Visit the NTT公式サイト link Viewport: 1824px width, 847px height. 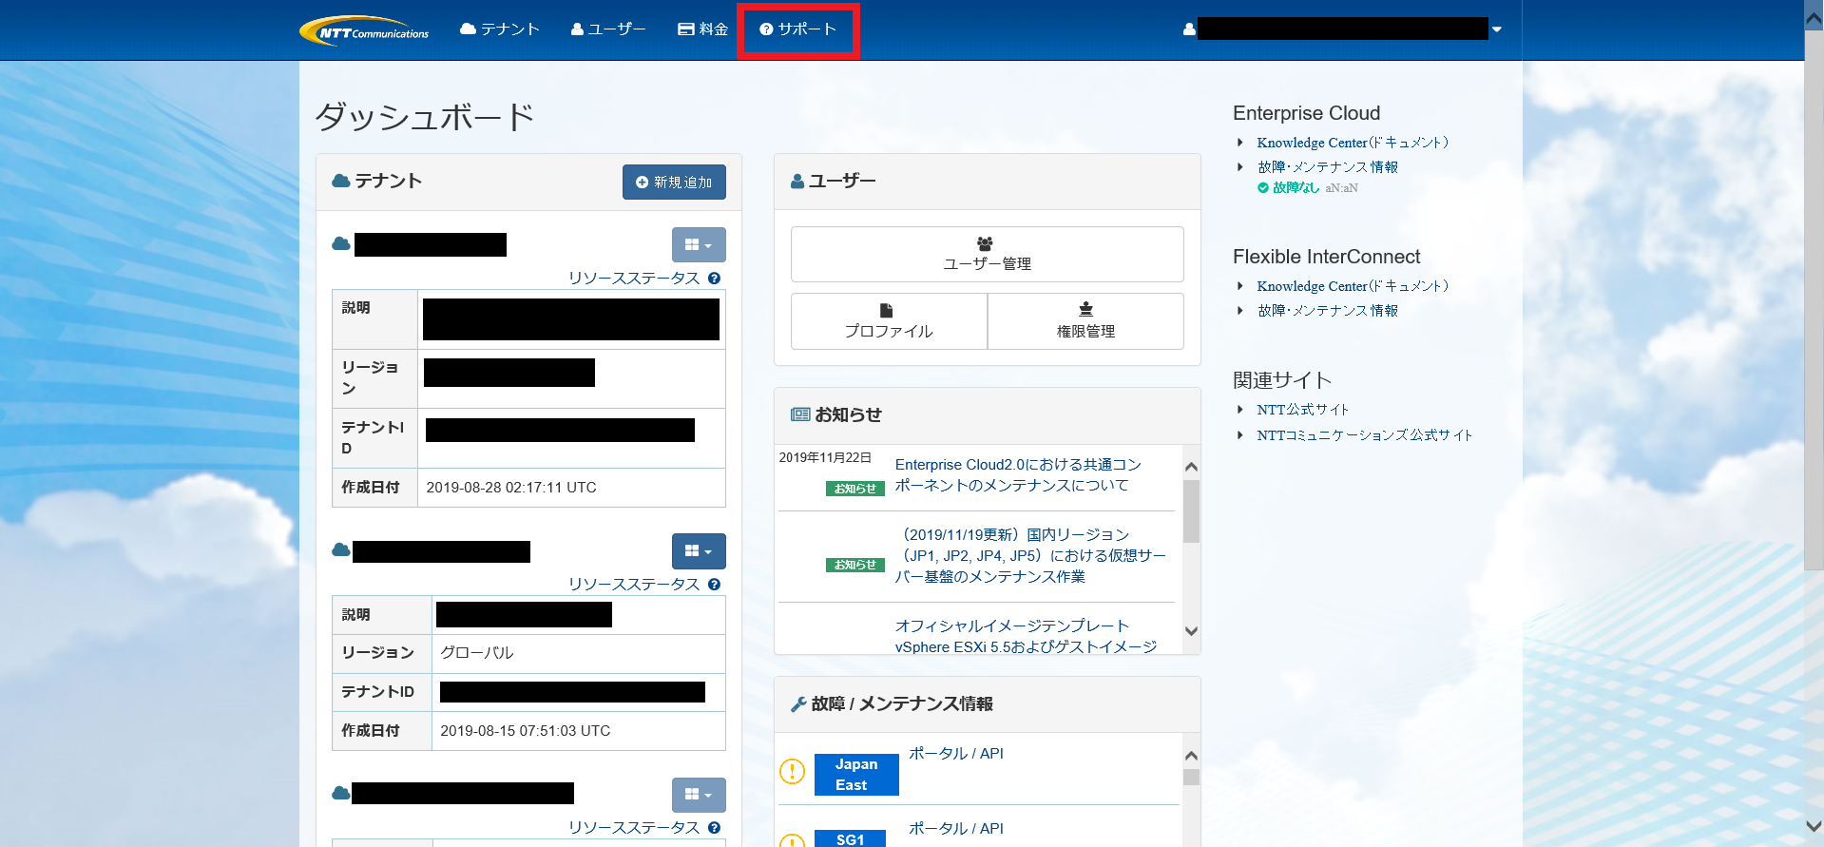[1302, 410]
